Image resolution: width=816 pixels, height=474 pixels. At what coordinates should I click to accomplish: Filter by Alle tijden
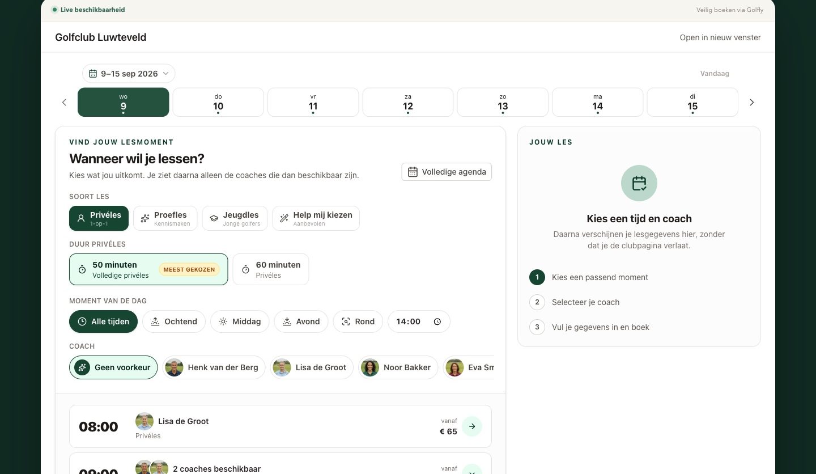point(103,321)
